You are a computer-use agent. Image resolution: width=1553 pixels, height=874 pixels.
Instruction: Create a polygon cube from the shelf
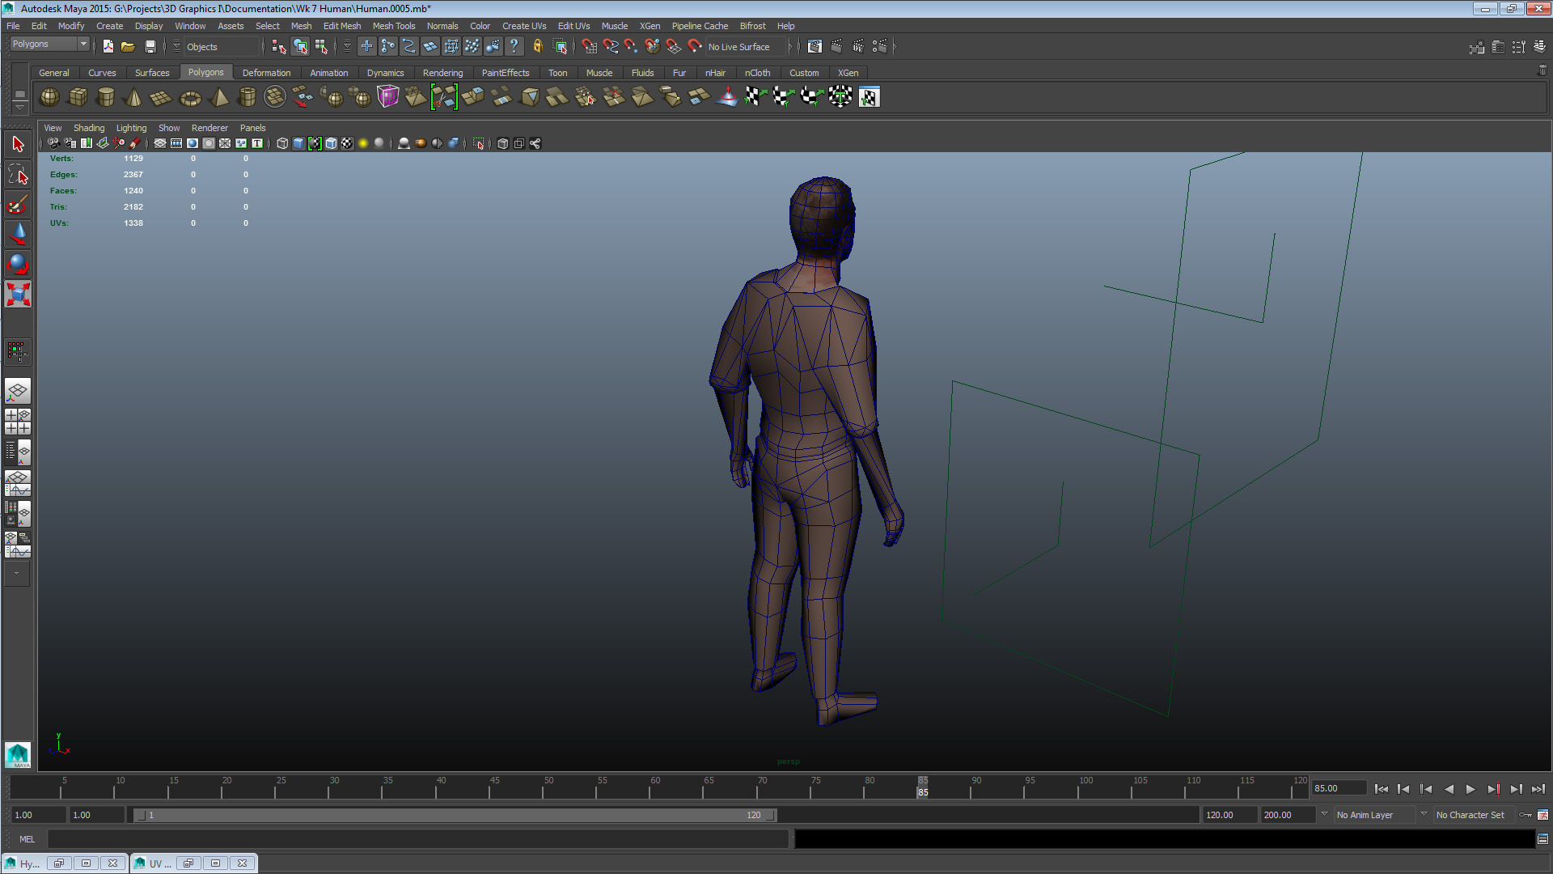click(78, 97)
